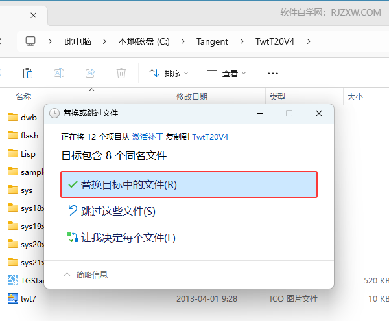Viewport: 389px width, 321px height.
Task: Click twt7 date 2013-04-01 9:28
Action: (x=207, y=299)
